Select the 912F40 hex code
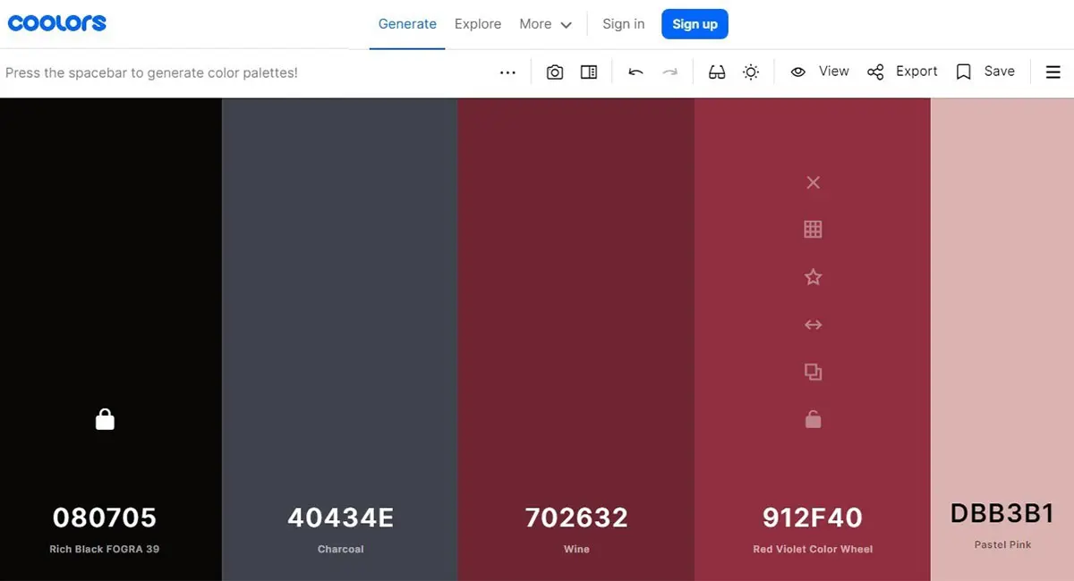Screen dimensions: 1074x581 [x=813, y=518]
